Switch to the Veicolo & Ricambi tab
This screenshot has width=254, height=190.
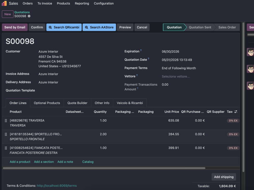[x=130, y=103]
